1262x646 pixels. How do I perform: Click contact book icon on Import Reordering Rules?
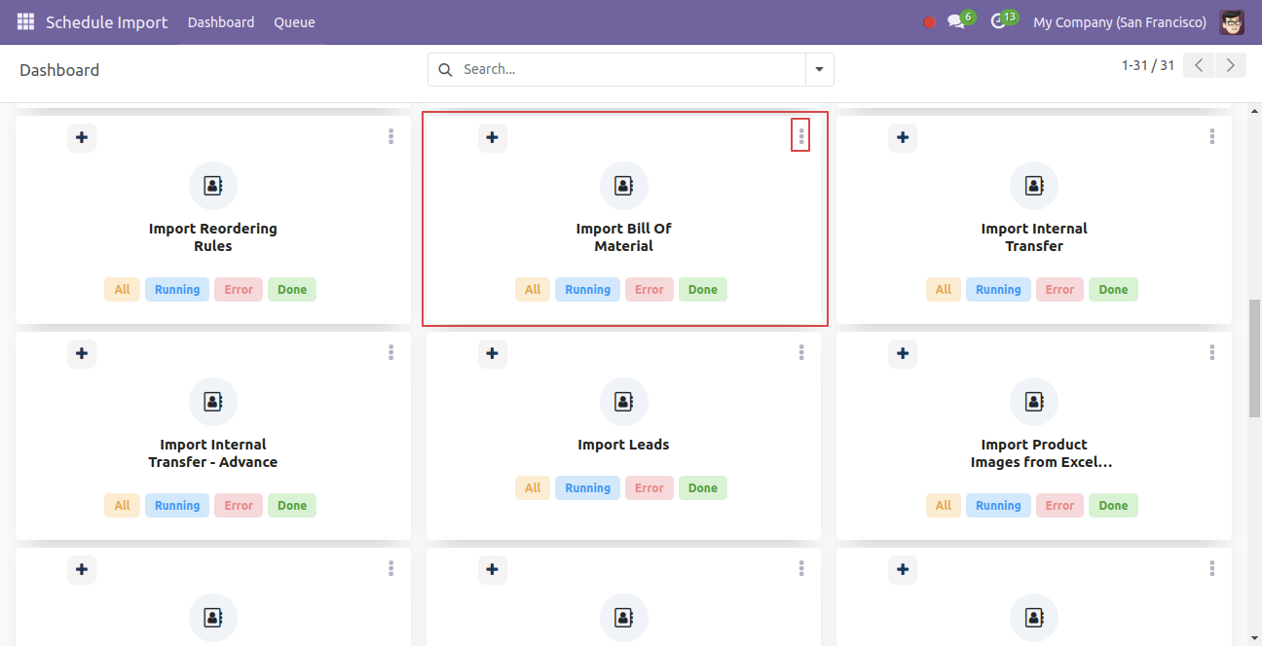pos(213,186)
